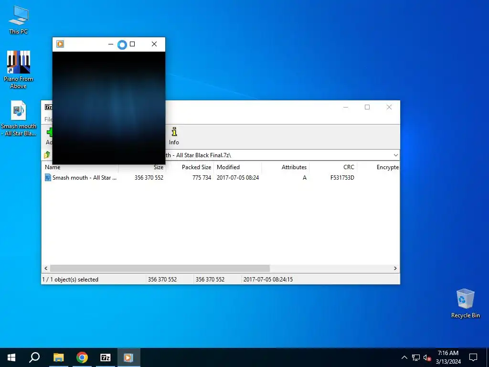Switch to 7-Zip in the taskbar
This screenshot has height=367, width=489.
coord(106,357)
